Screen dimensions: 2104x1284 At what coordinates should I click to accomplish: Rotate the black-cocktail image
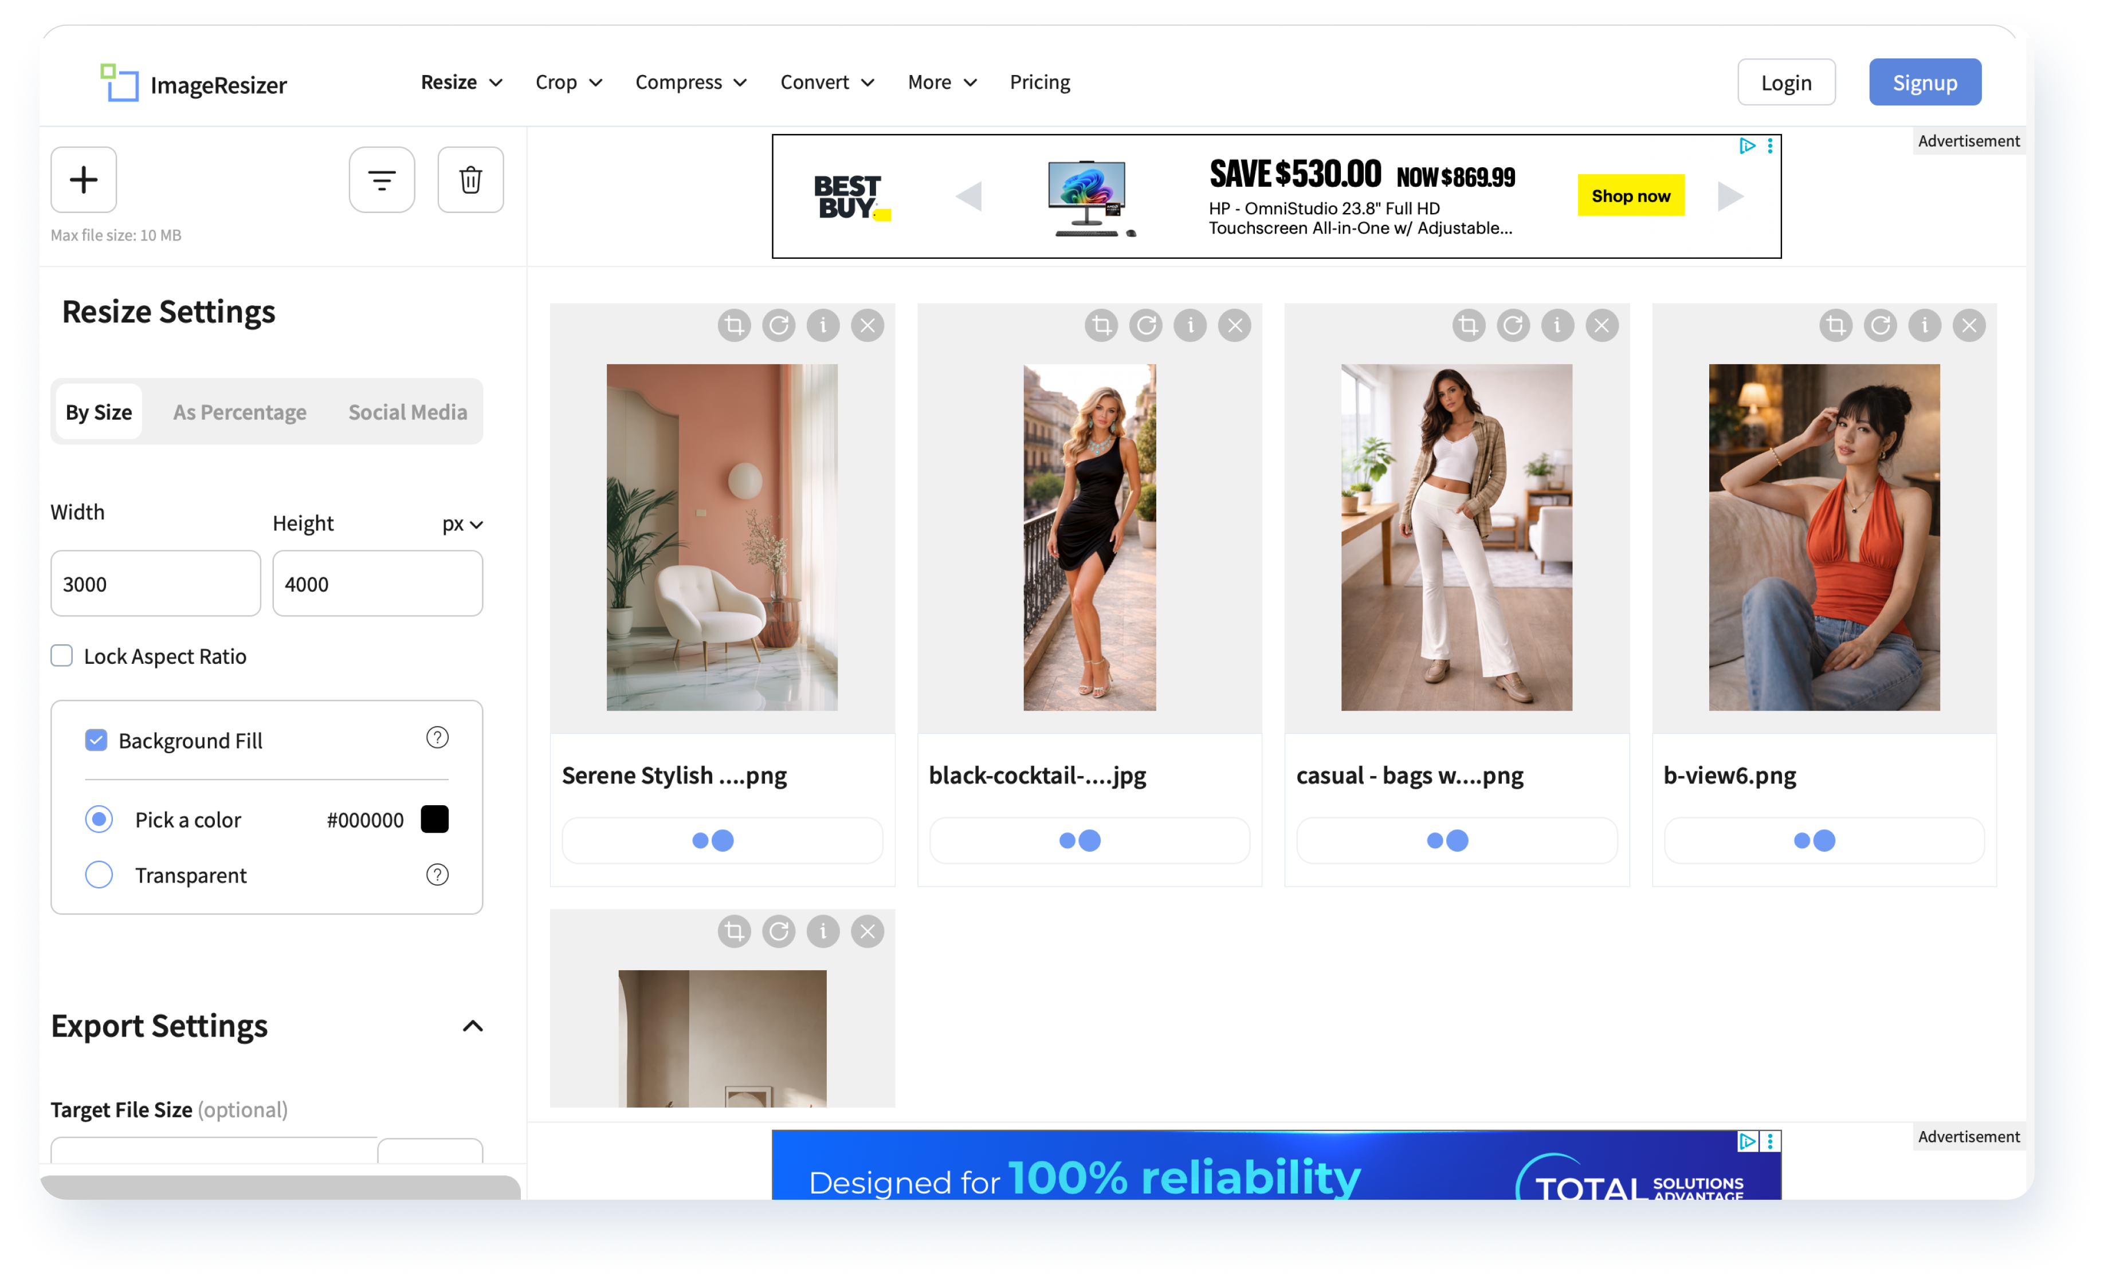[1146, 325]
